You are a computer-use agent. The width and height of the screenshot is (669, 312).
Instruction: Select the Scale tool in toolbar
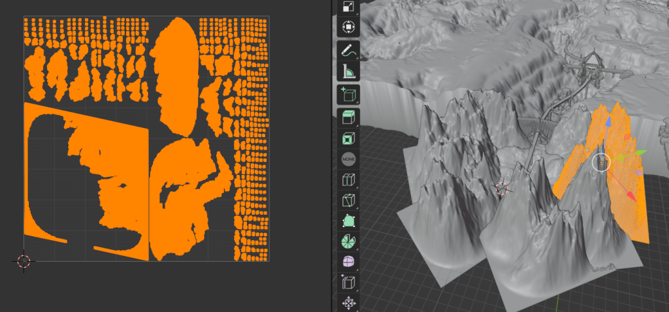point(349,7)
